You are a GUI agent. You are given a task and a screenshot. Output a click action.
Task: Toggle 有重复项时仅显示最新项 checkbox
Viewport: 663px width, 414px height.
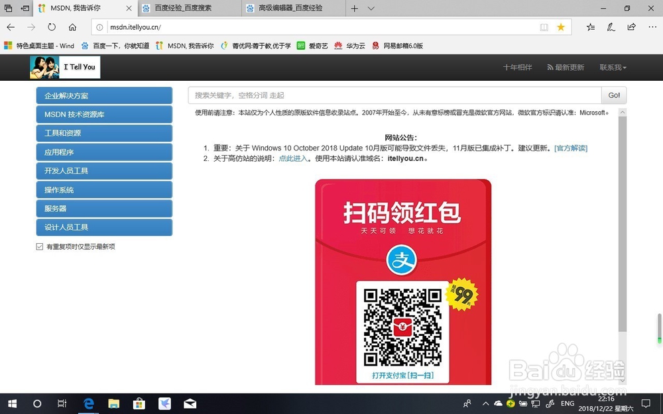pyautogui.click(x=40, y=246)
